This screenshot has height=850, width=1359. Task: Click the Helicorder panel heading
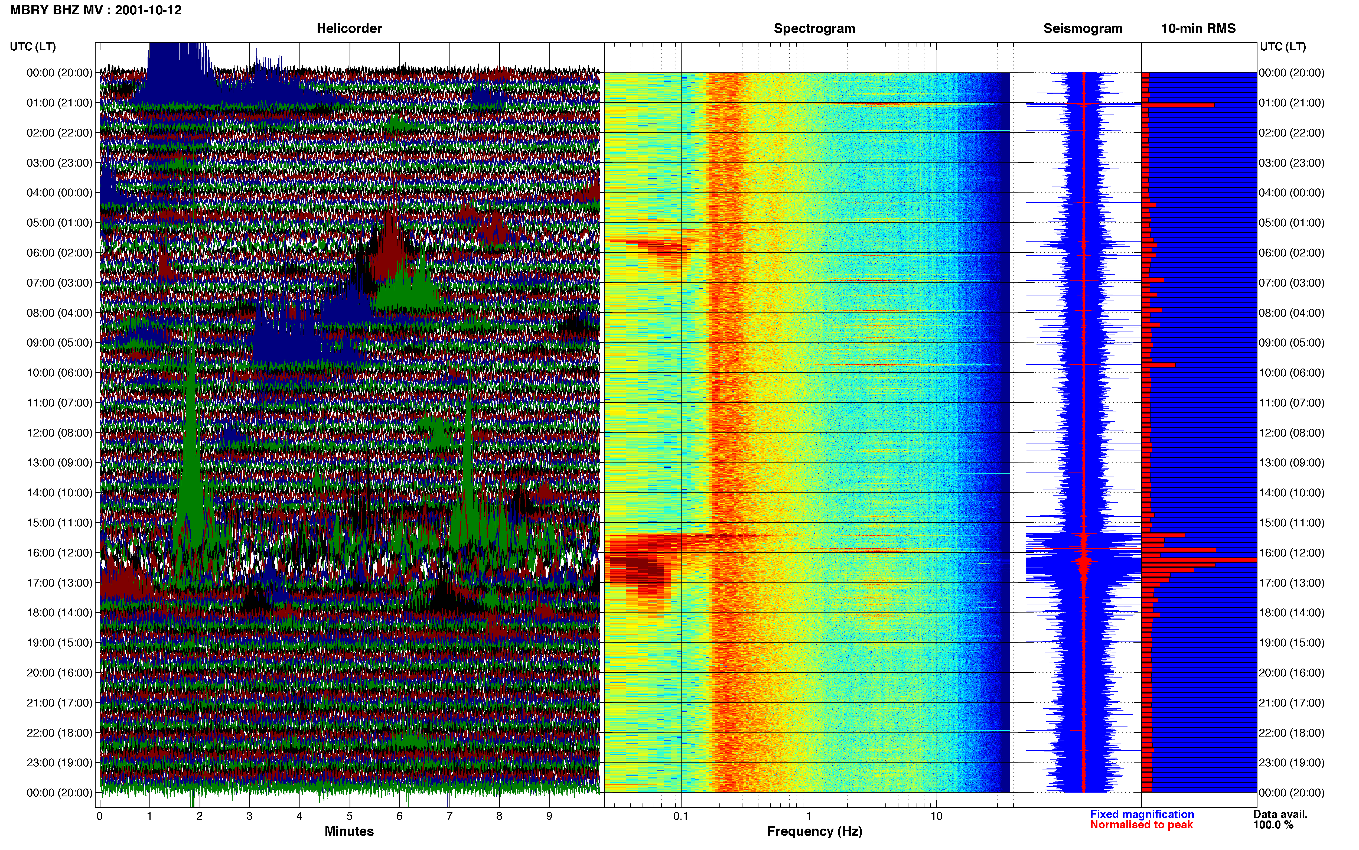349,28
